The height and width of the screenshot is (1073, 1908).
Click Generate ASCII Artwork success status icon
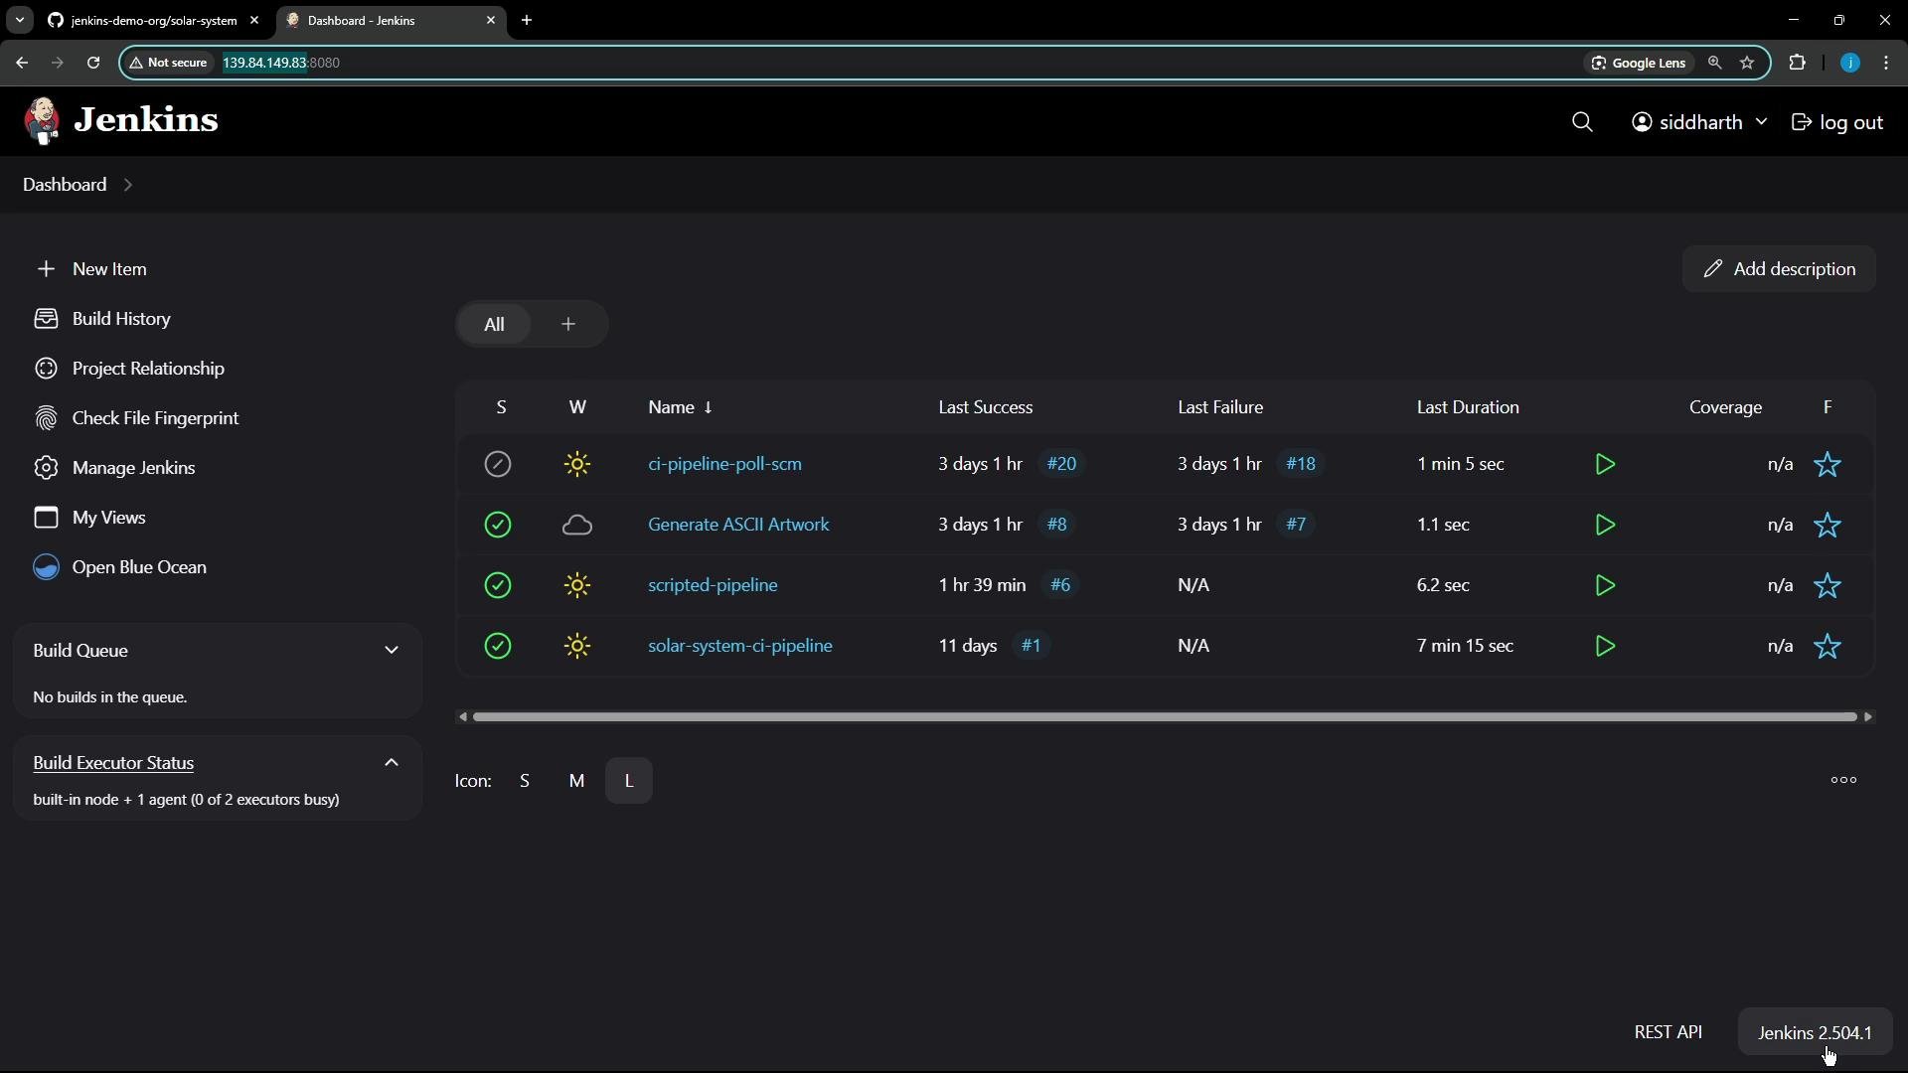(498, 525)
